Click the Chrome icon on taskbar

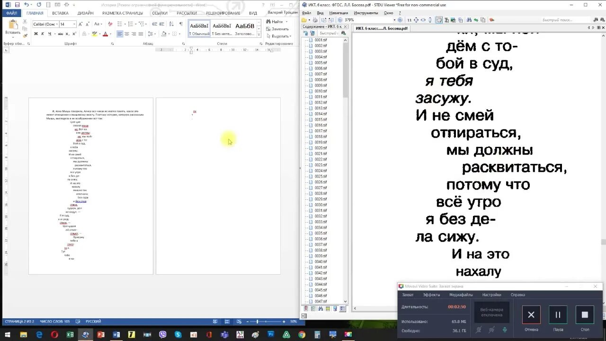[x=302, y=335]
